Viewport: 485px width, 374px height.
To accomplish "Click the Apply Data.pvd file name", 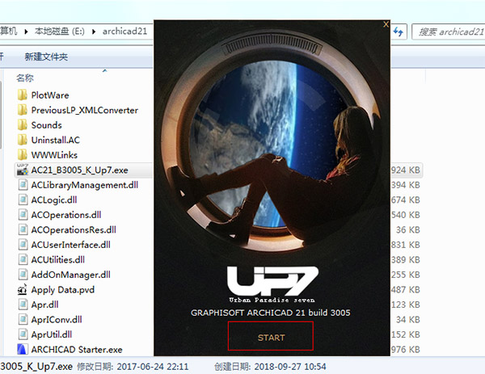I will pyautogui.click(x=63, y=290).
